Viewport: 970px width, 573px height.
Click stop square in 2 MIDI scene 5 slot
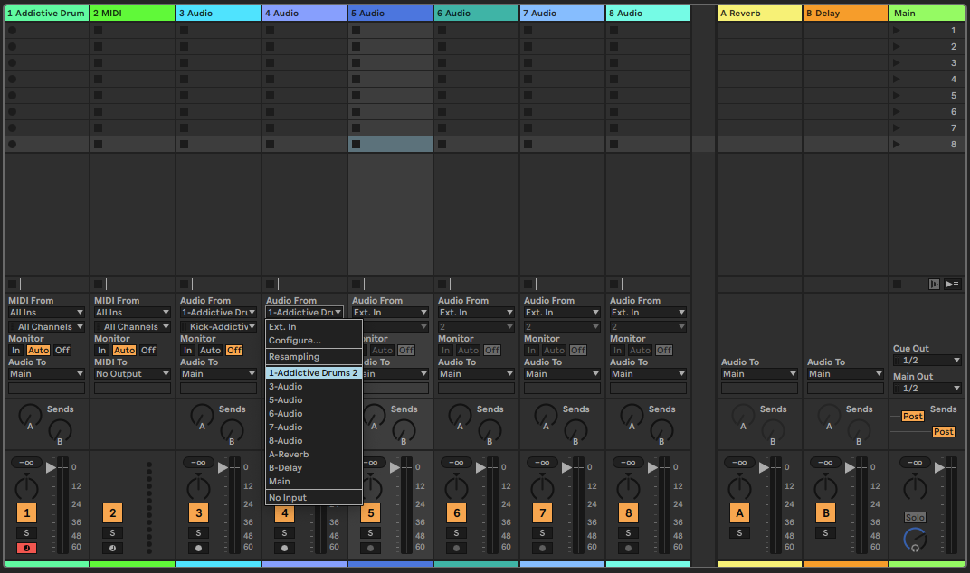[x=98, y=95]
